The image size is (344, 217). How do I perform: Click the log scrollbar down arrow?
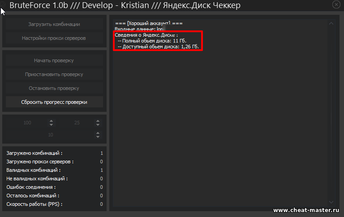[331, 202]
